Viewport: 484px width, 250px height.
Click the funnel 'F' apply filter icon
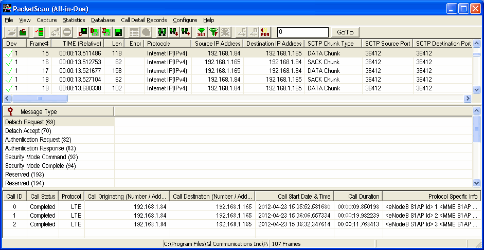pos(213,32)
